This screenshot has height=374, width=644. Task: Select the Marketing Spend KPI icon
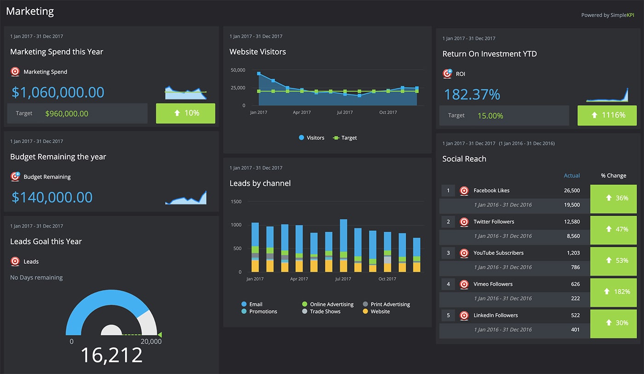pyautogui.click(x=15, y=72)
